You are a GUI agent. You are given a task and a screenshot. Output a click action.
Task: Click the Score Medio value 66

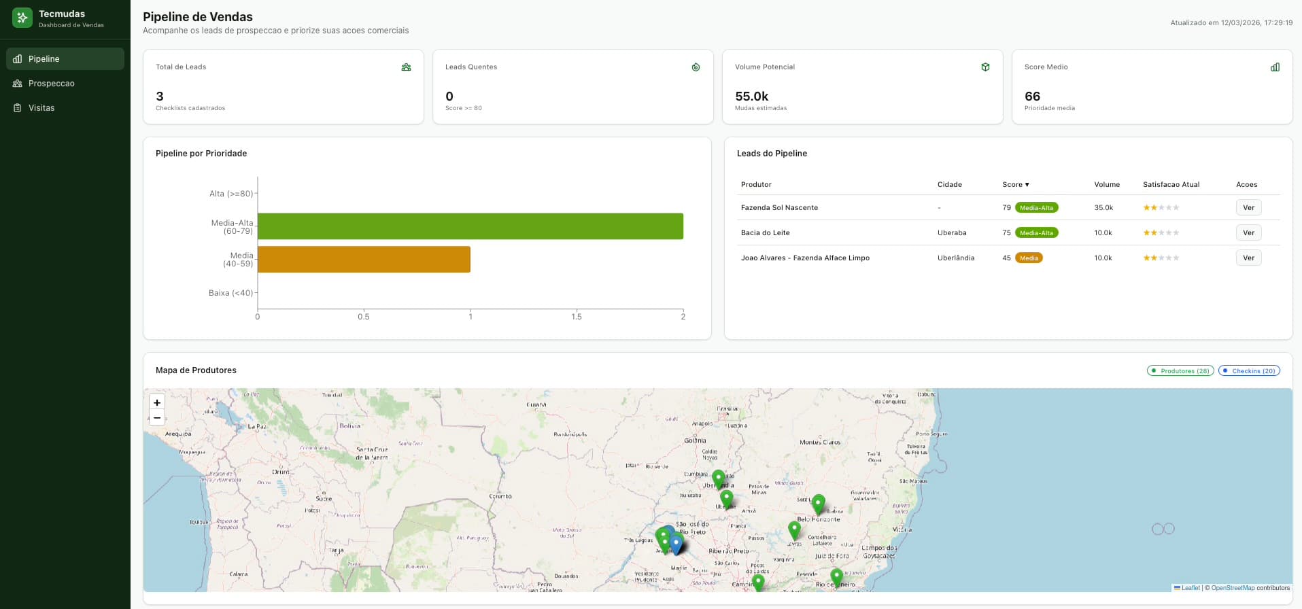[x=1032, y=97]
